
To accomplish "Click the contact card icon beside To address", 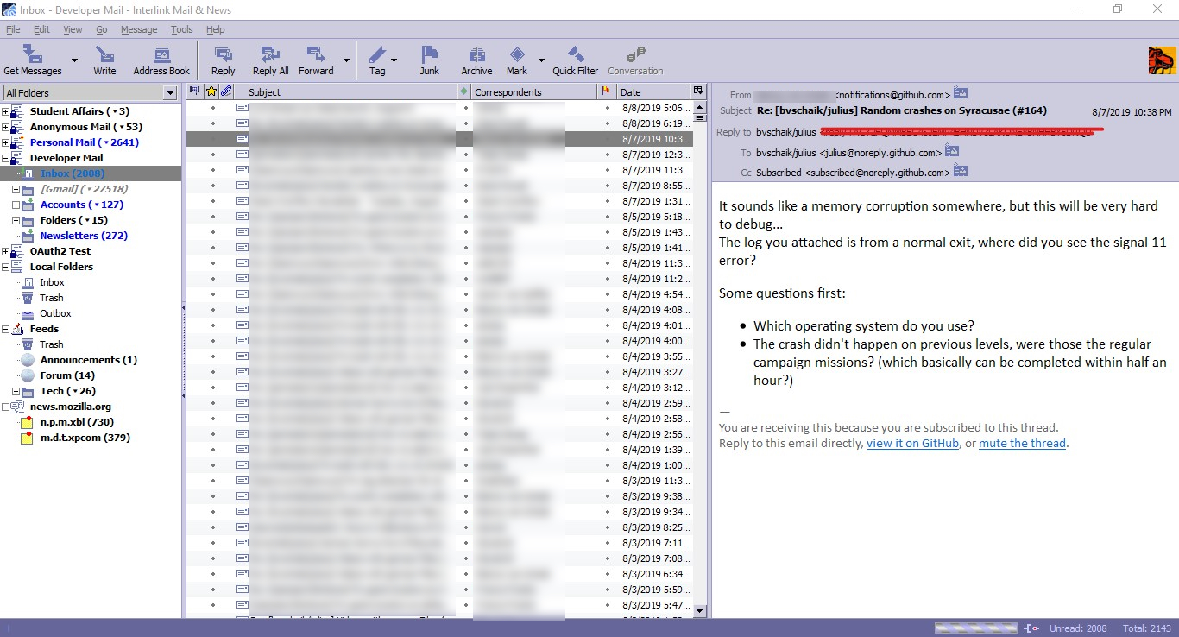I will click(x=952, y=151).
